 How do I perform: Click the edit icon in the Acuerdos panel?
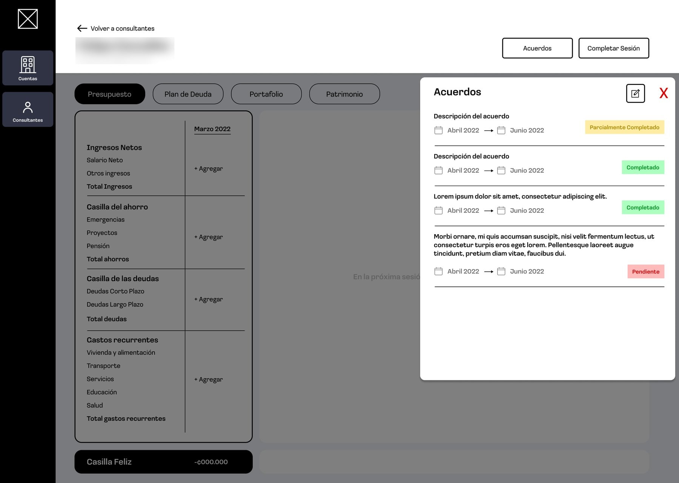click(x=635, y=93)
